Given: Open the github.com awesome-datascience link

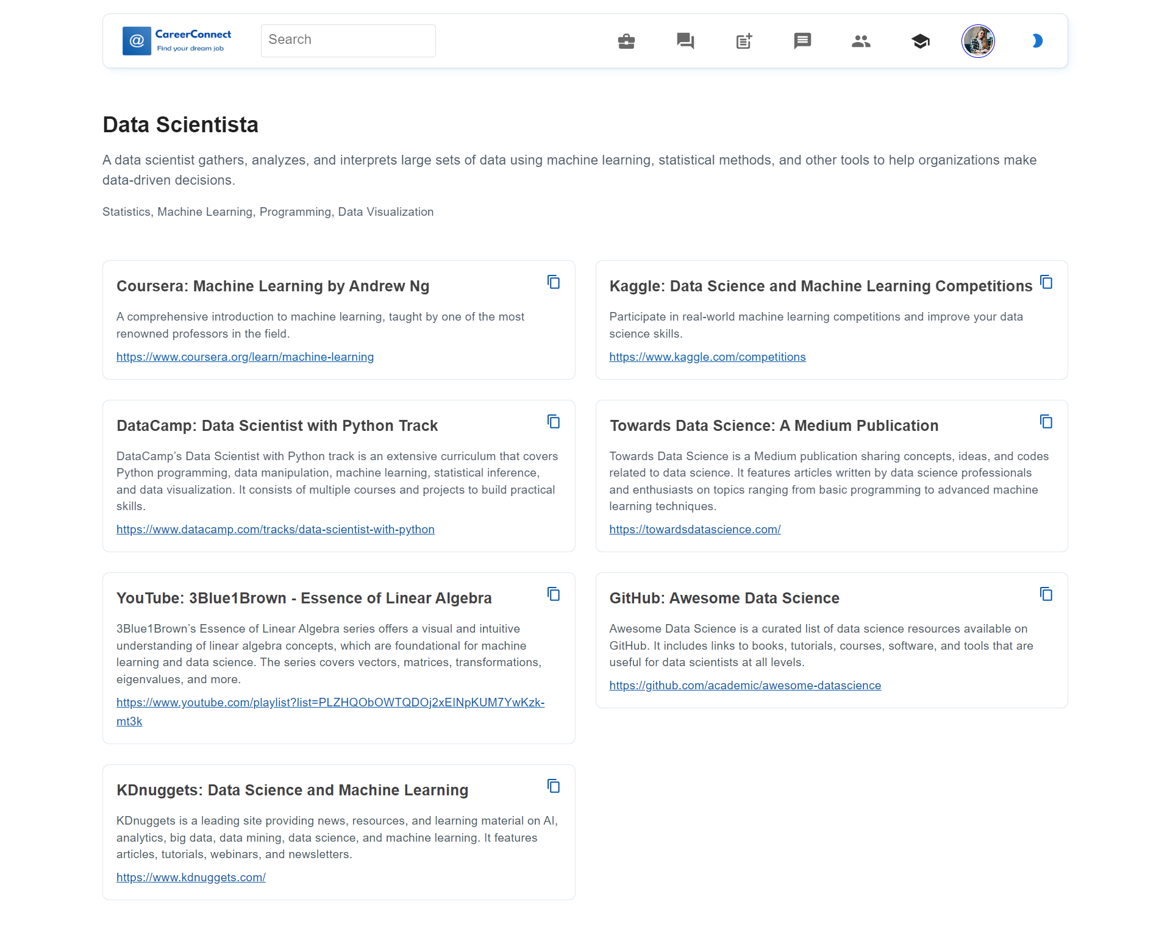Looking at the screenshot, I should [745, 686].
